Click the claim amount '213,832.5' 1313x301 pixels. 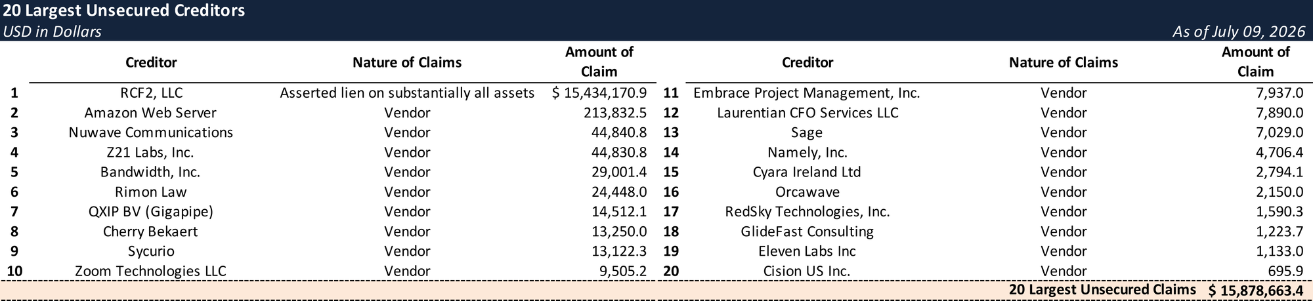615,113
